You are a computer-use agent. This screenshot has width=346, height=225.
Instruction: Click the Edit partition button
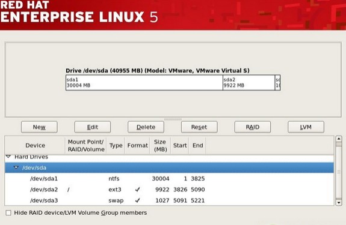click(x=93, y=127)
